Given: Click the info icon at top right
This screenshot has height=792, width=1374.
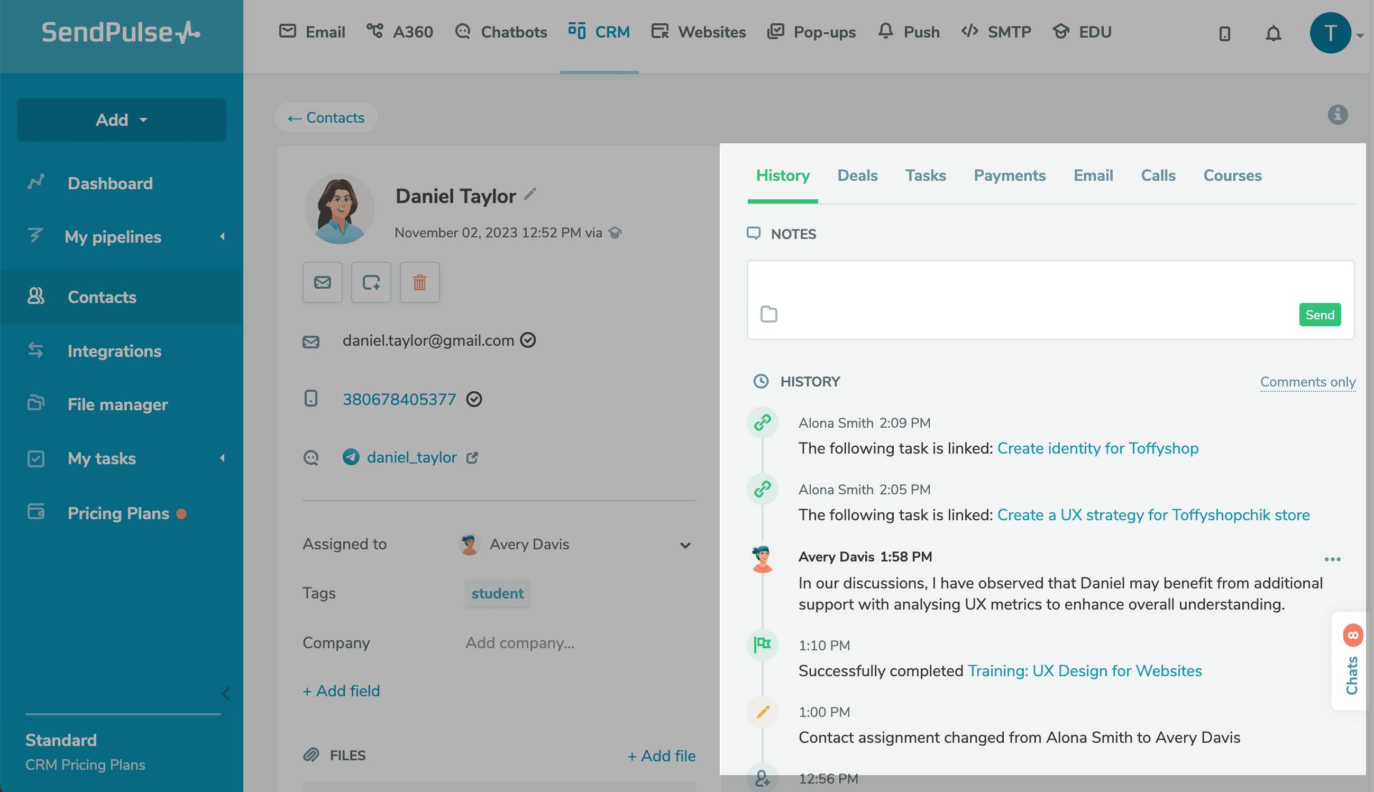Looking at the screenshot, I should [x=1337, y=115].
